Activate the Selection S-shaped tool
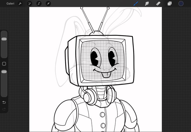 coord(39,4)
